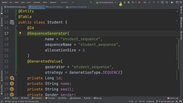Click the Debug bug icon
This screenshot has width=183, height=103.
coord(125,2)
